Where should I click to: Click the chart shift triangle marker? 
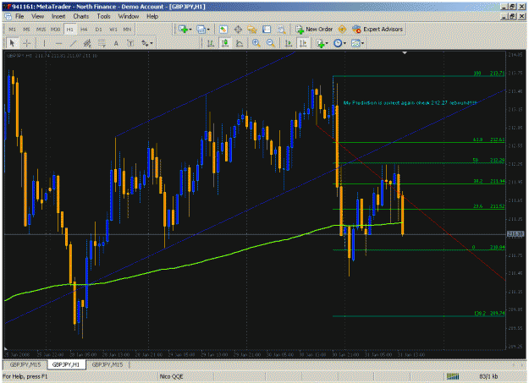[405, 53]
